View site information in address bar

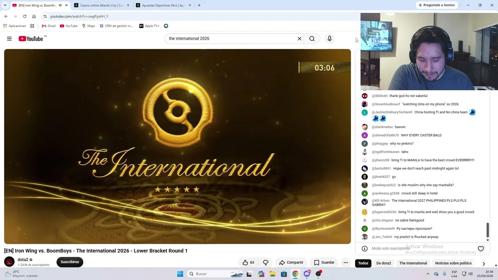(45, 16)
